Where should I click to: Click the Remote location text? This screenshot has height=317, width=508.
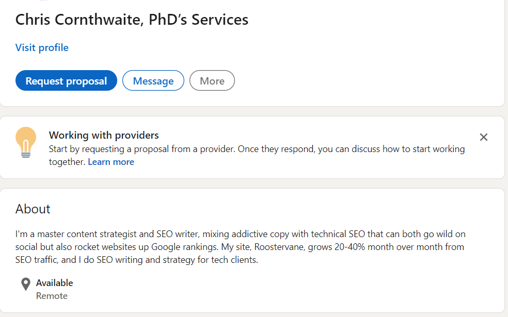[52, 296]
